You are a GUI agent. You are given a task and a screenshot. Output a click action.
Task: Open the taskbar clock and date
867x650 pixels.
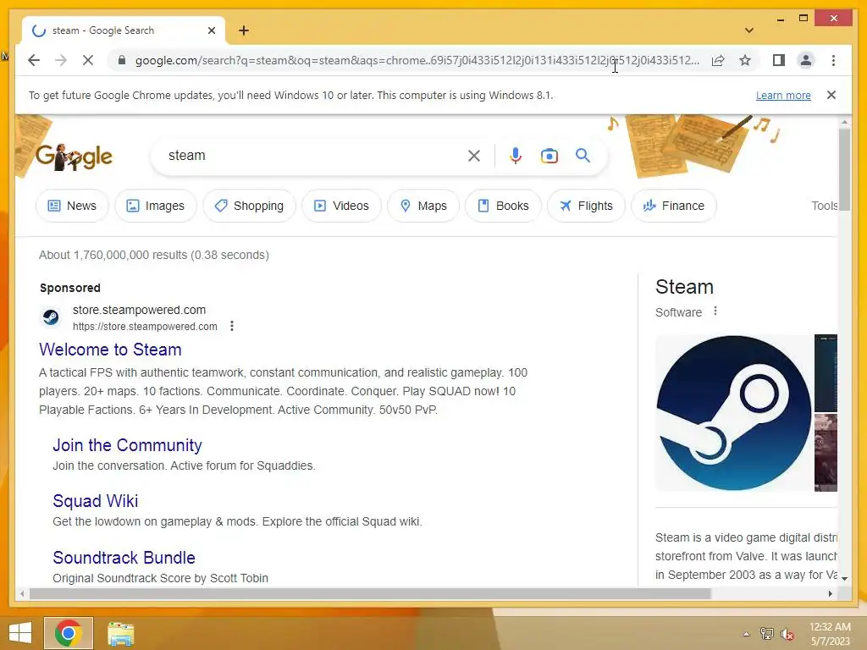point(830,634)
